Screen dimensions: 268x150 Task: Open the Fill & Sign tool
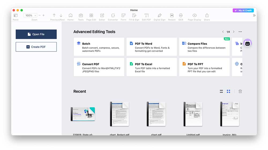pos(134,16)
